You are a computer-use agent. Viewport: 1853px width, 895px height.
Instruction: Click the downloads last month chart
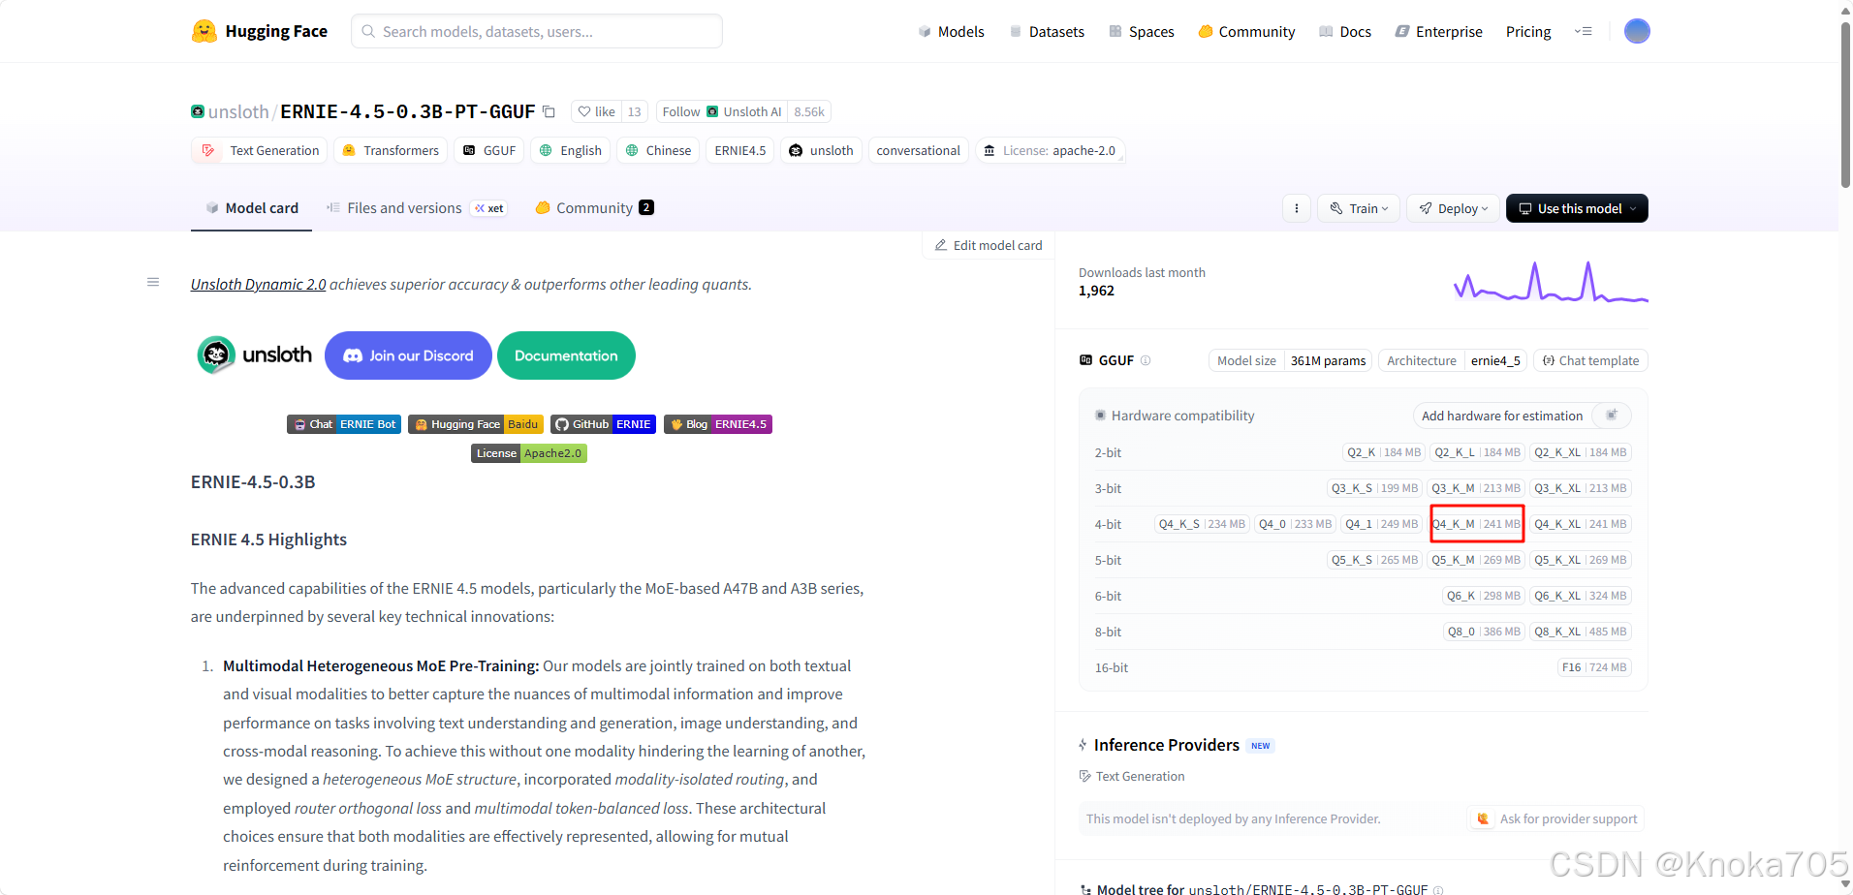click(1551, 282)
